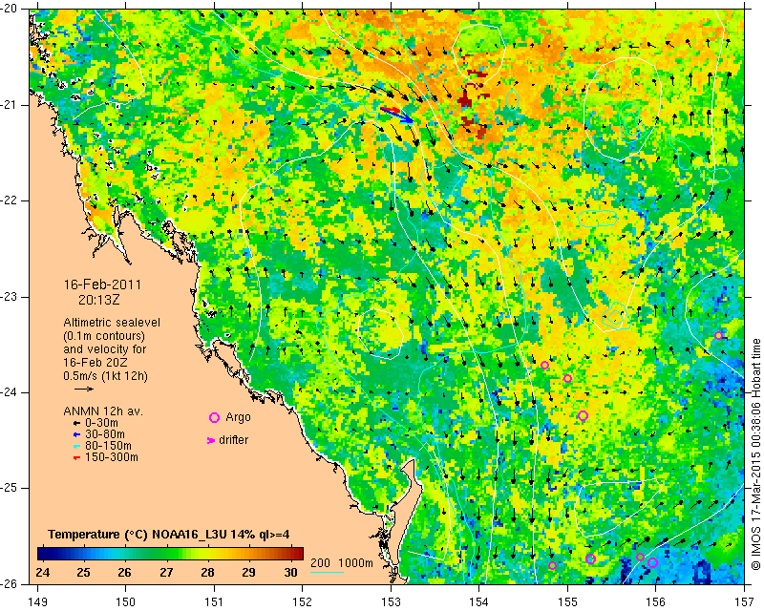Click the "80-150m" depth label
The height and width of the screenshot is (611, 764).
[108, 446]
